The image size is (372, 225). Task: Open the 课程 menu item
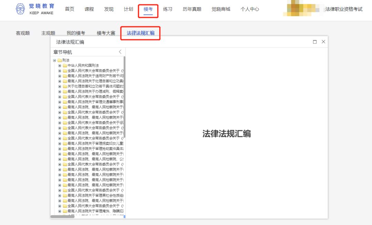[90, 9]
